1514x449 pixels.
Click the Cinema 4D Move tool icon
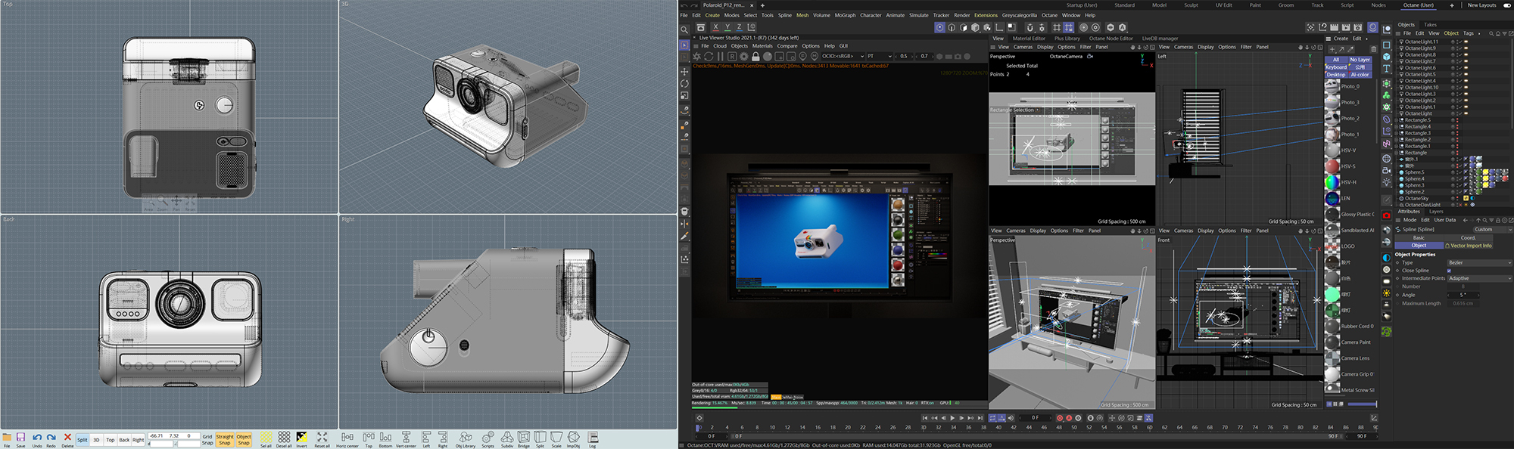click(x=684, y=72)
